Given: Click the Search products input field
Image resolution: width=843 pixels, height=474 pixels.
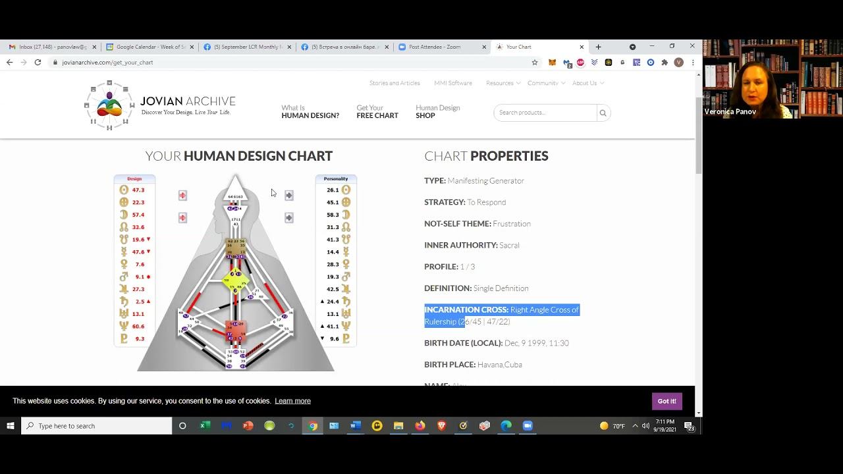Looking at the screenshot, I should [x=545, y=113].
